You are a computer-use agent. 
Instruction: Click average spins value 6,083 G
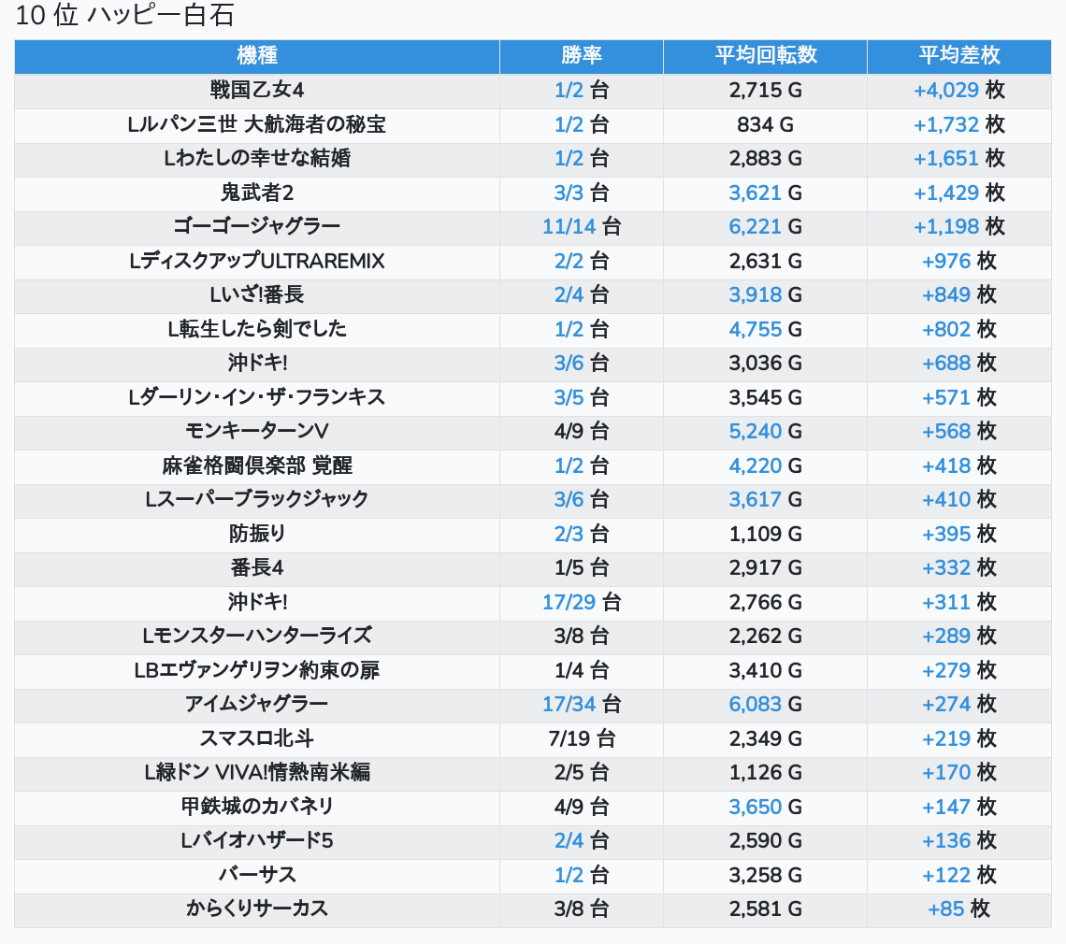[x=766, y=704]
